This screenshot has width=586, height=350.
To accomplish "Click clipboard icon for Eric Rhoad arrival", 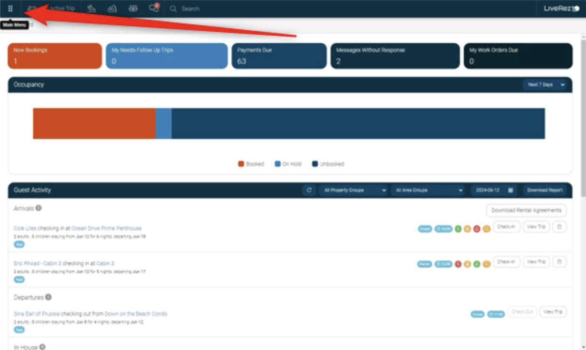I will pyautogui.click(x=559, y=262).
